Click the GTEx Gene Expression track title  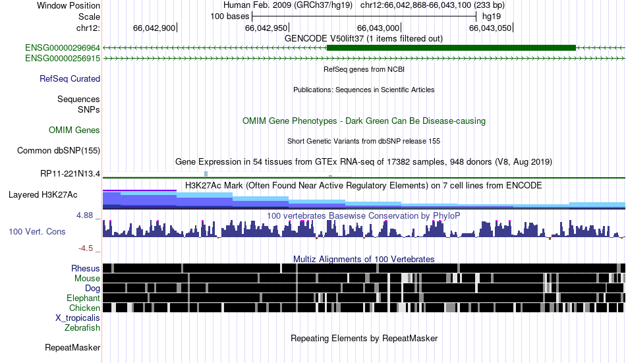[364, 161]
